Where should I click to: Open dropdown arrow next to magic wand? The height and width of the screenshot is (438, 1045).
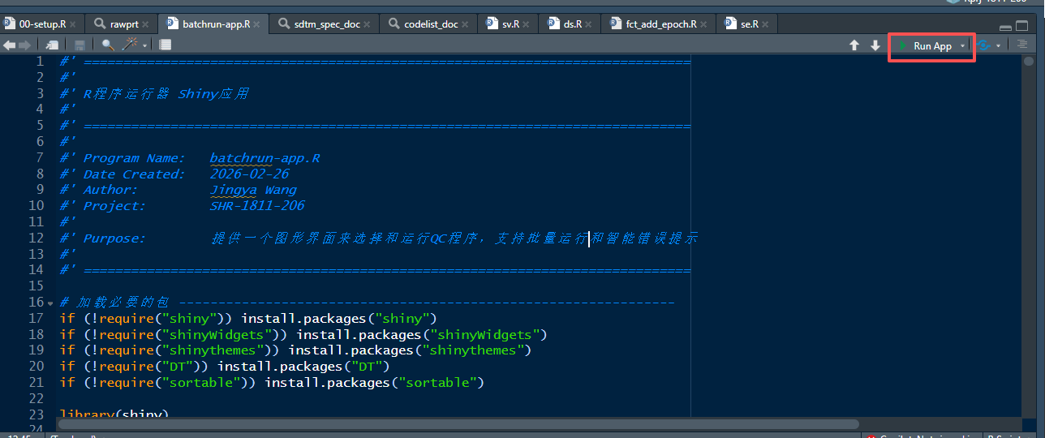point(144,46)
